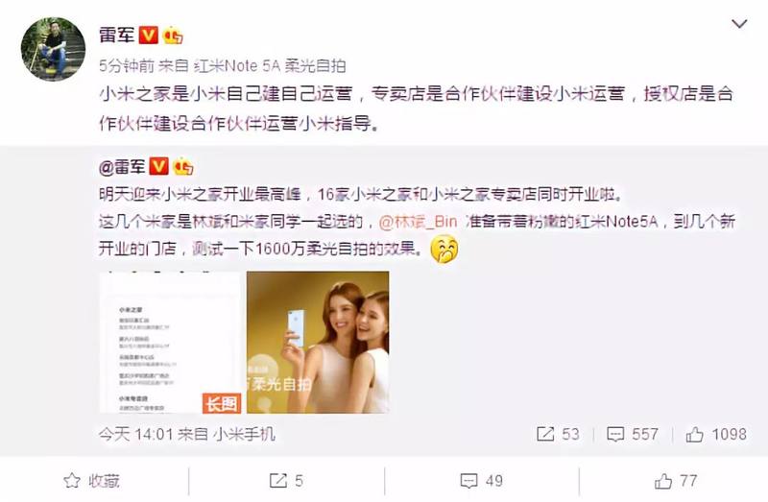Click the crown member badge next to top username
The height and width of the screenshot is (502, 768).
(x=173, y=36)
